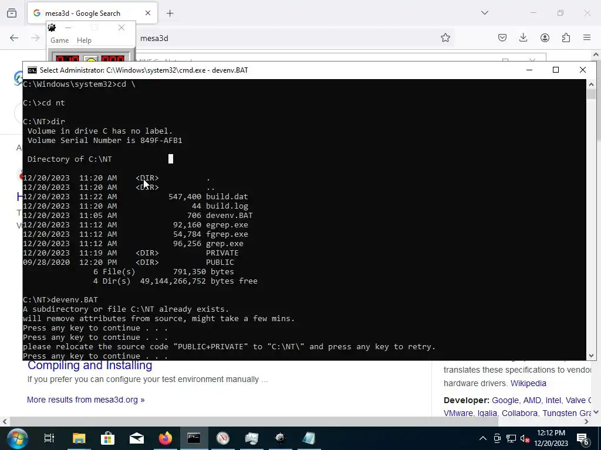The height and width of the screenshot is (450, 601).
Task: Click the build.dat line in cmd output
Action: pos(136,197)
